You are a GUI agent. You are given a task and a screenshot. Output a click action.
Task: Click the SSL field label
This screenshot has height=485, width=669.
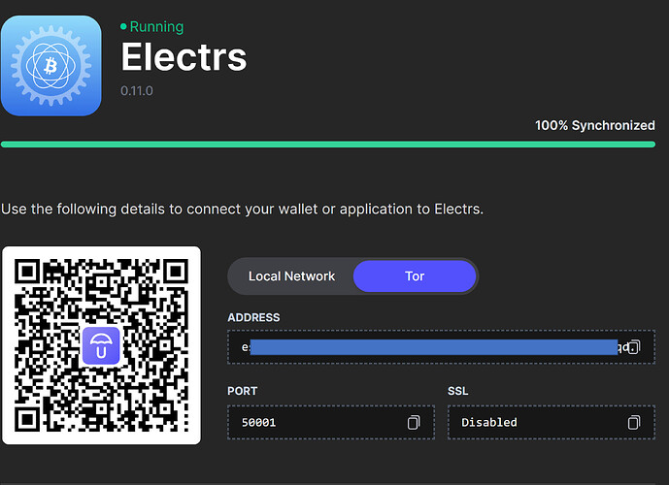pyautogui.click(x=458, y=391)
